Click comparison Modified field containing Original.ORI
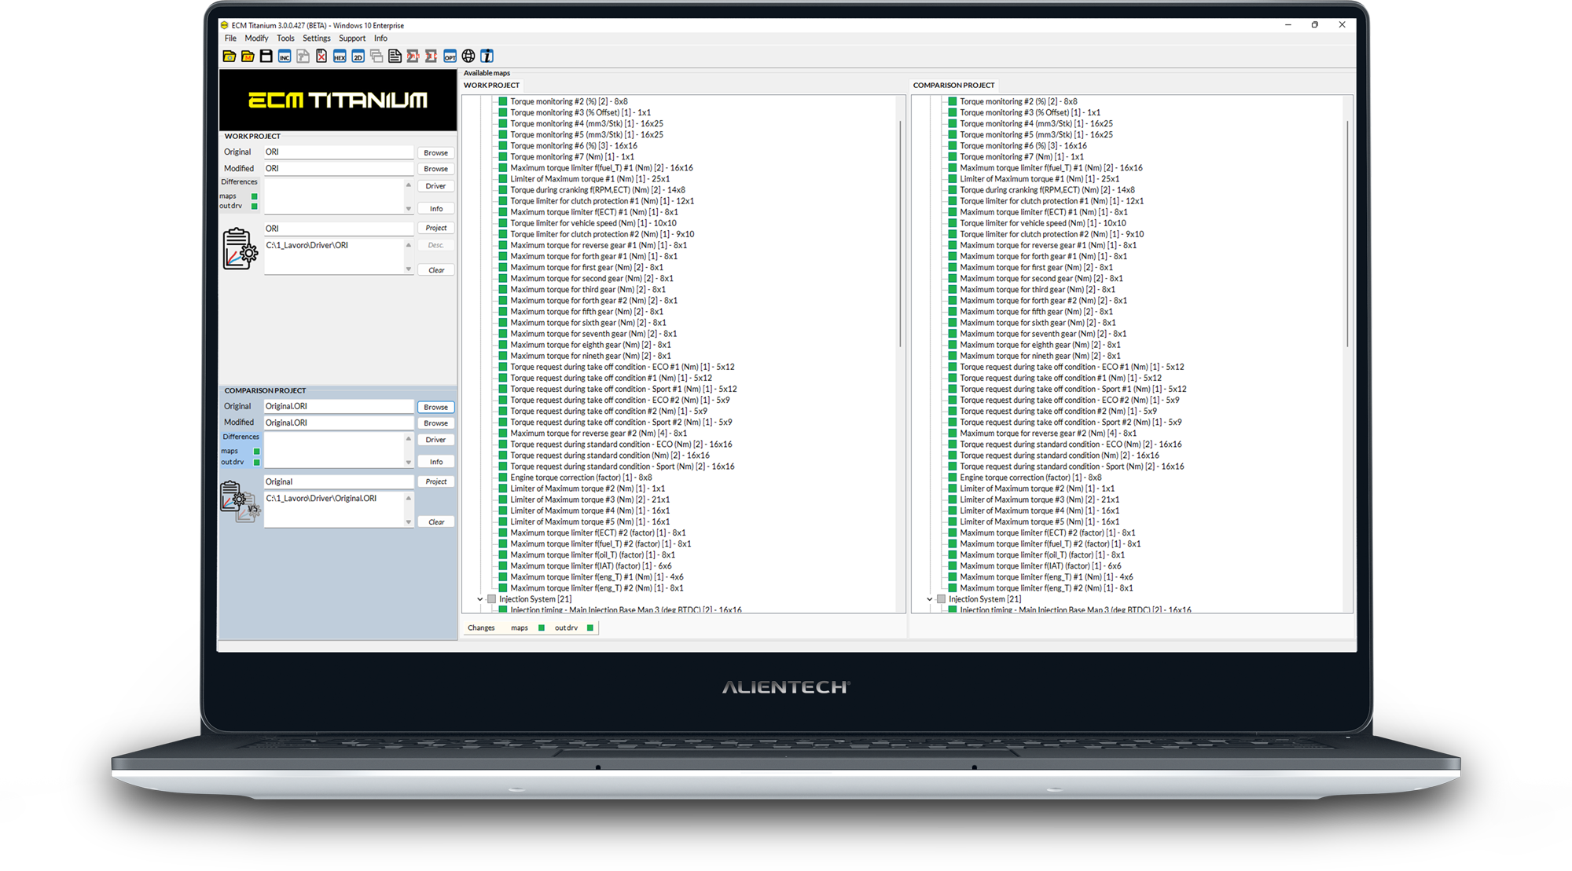 (x=339, y=423)
